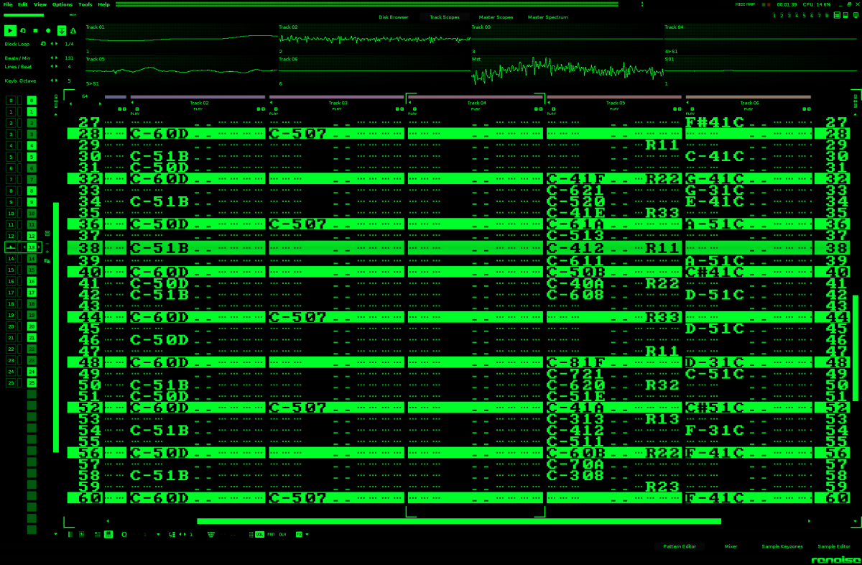Image resolution: width=862 pixels, height=565 pixels.
Task: Add effect column to Track 06
Action: click(x=809, y=109)
